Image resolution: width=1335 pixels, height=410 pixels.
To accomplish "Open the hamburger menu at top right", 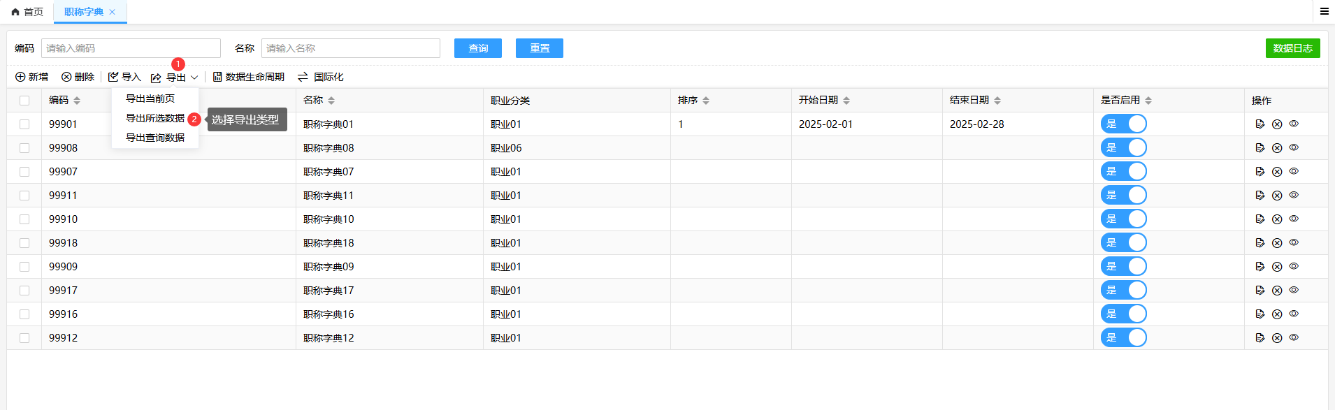I will tap(1324, 11).
